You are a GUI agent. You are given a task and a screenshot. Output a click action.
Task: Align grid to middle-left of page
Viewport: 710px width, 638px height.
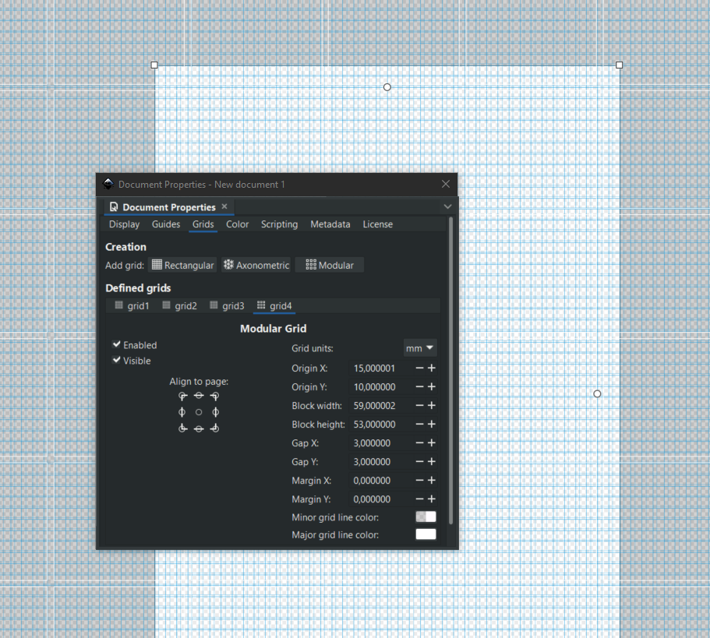click(x=182, y=412)
